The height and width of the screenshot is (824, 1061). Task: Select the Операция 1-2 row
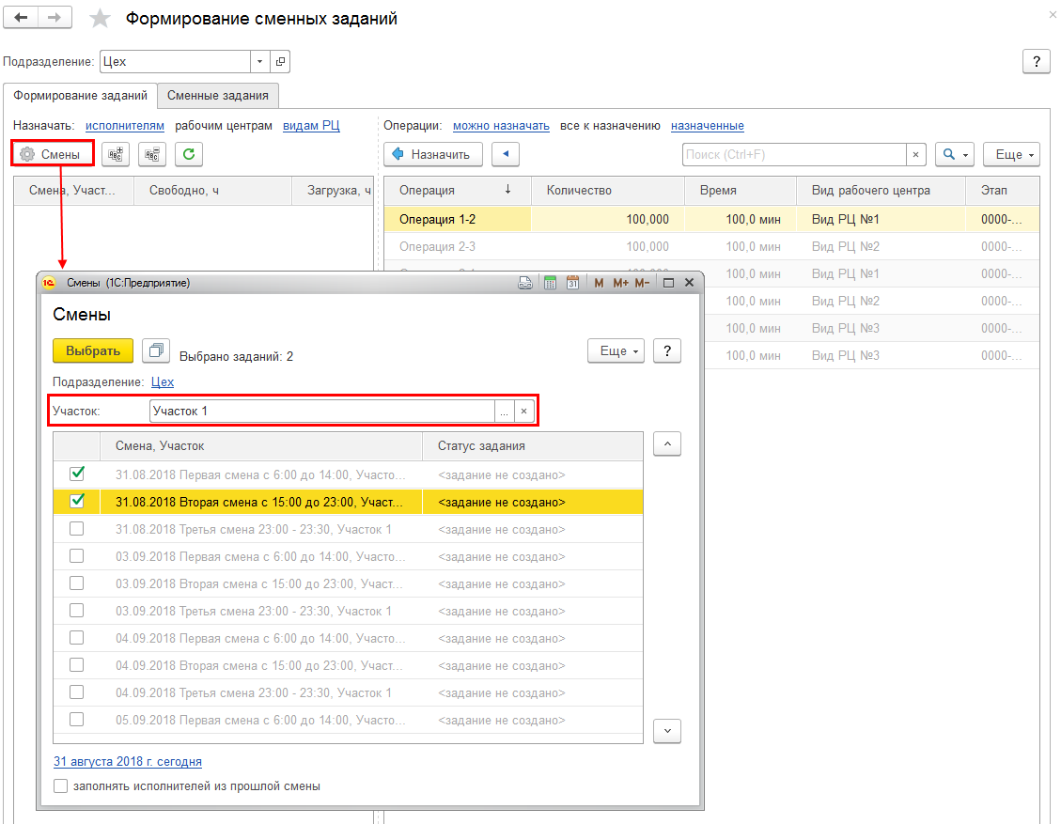pos(711,219)
